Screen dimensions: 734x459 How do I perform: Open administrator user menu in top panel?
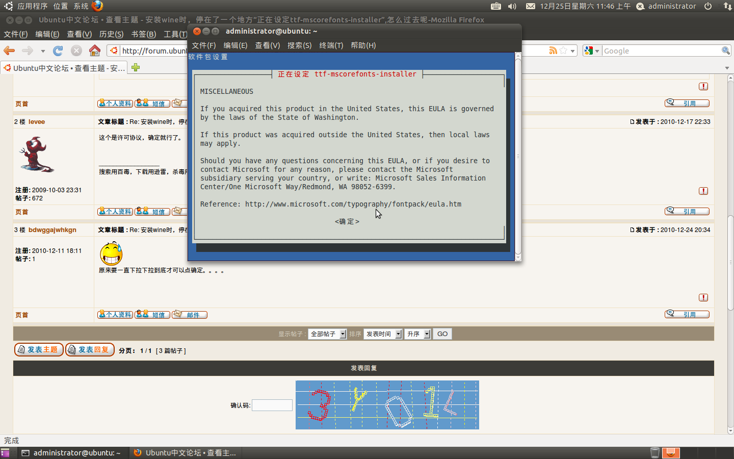[666, 6]
